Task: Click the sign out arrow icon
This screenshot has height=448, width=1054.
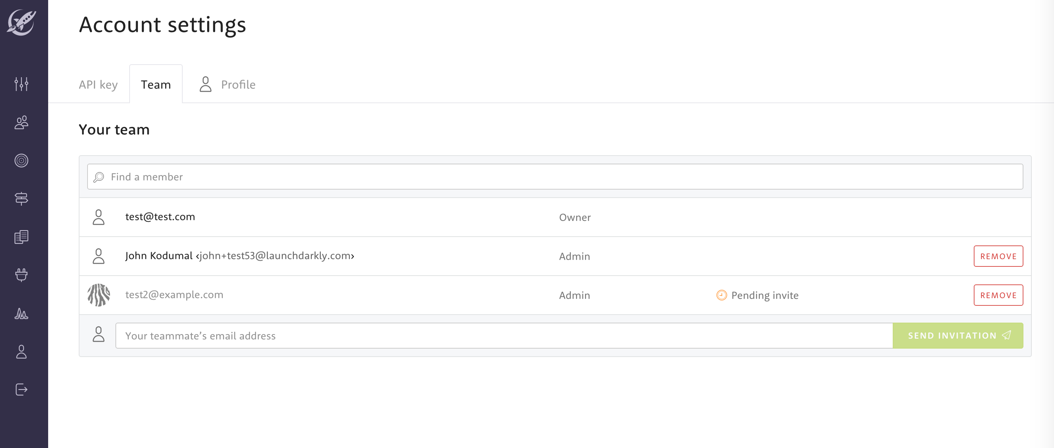Action: point(21,390)
